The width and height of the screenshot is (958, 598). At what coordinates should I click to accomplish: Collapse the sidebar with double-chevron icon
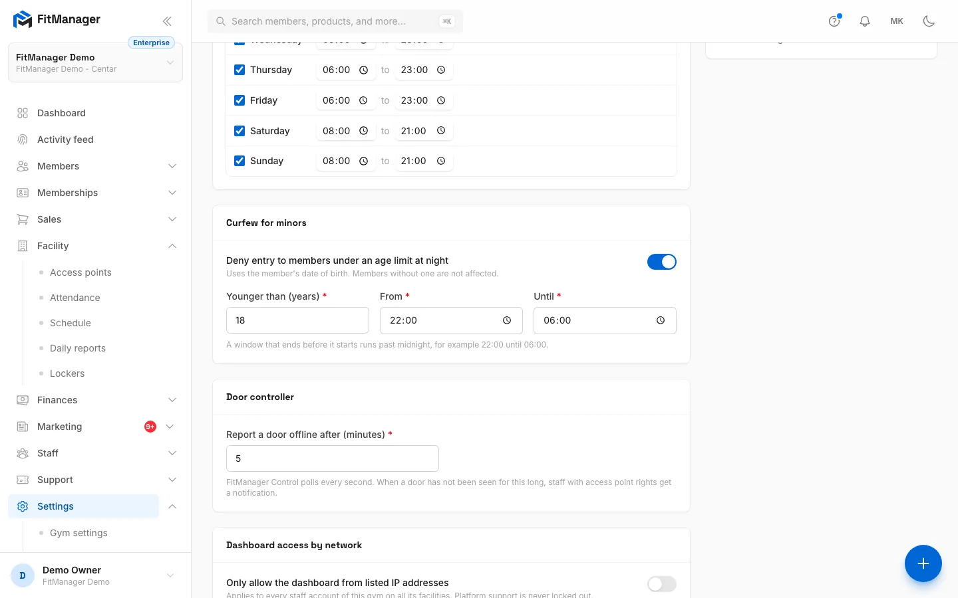[167, 21]
